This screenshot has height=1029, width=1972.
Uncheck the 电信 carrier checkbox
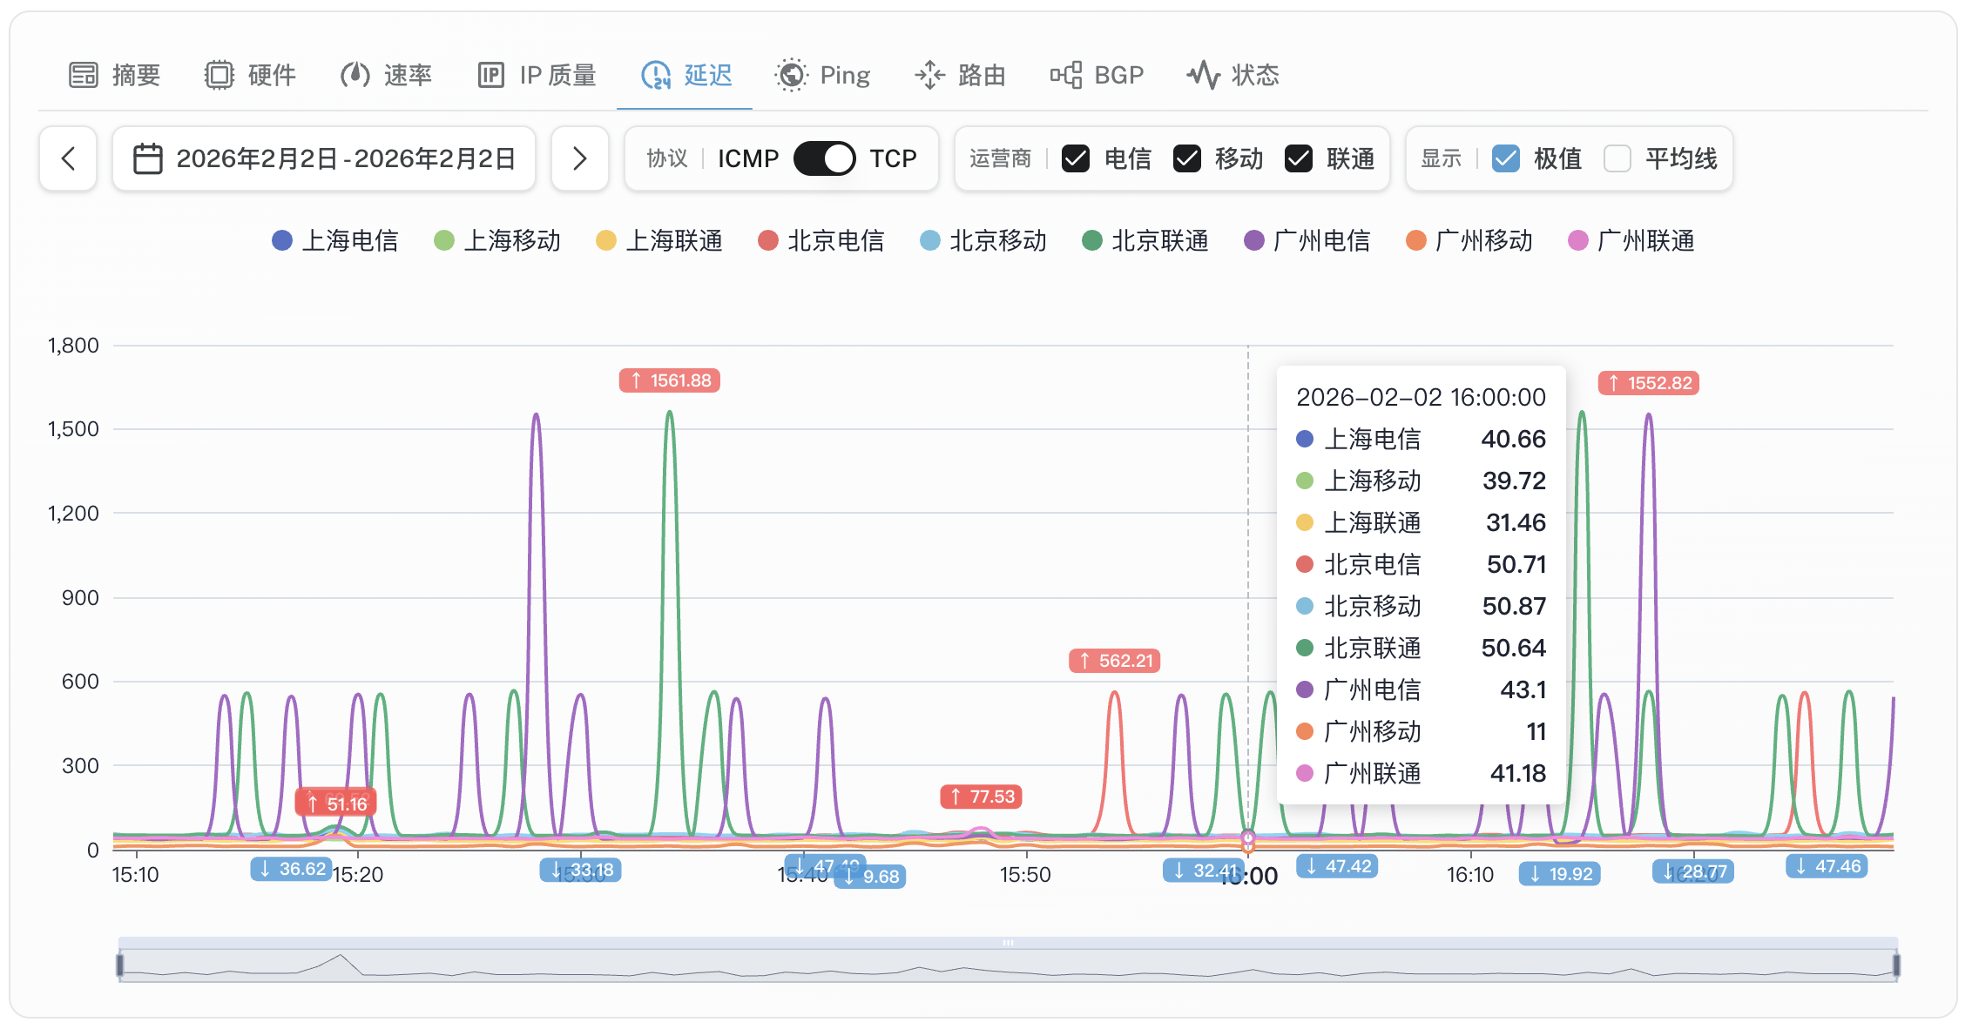coord(1076,158)
